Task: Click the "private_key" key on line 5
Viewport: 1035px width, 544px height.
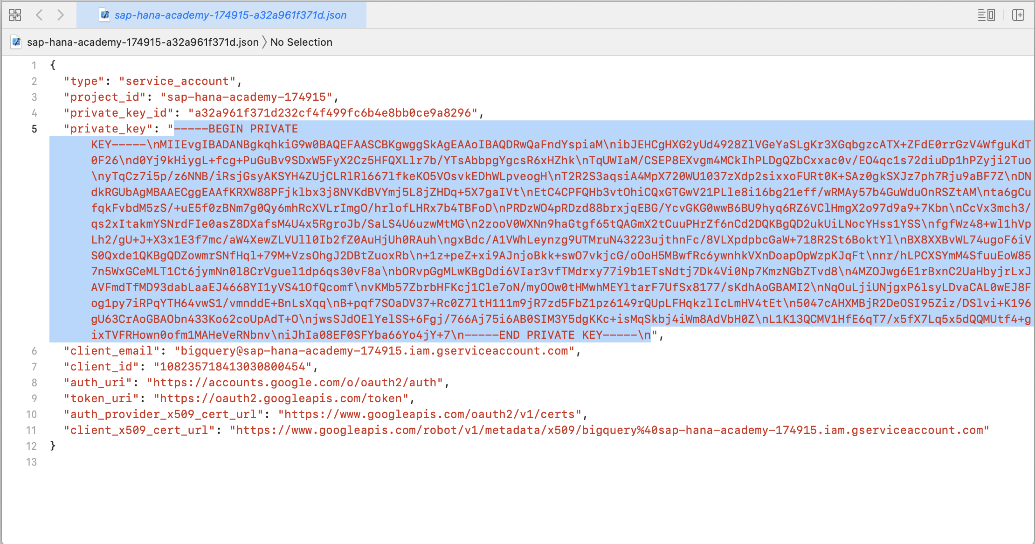Action: [108, 129]
